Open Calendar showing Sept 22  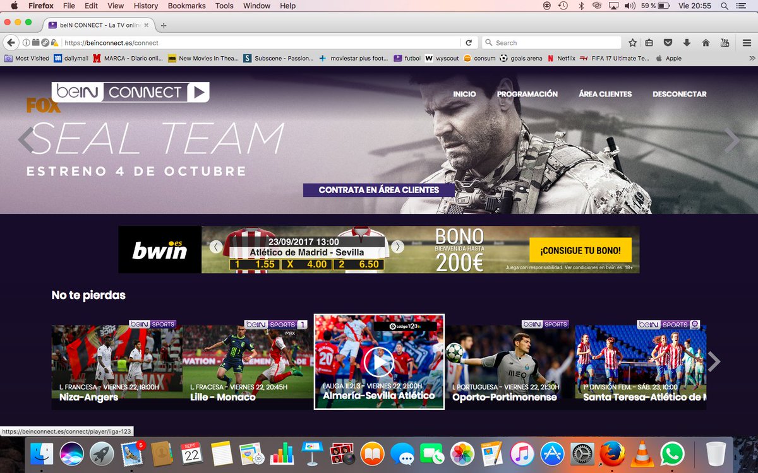point(191,453)
